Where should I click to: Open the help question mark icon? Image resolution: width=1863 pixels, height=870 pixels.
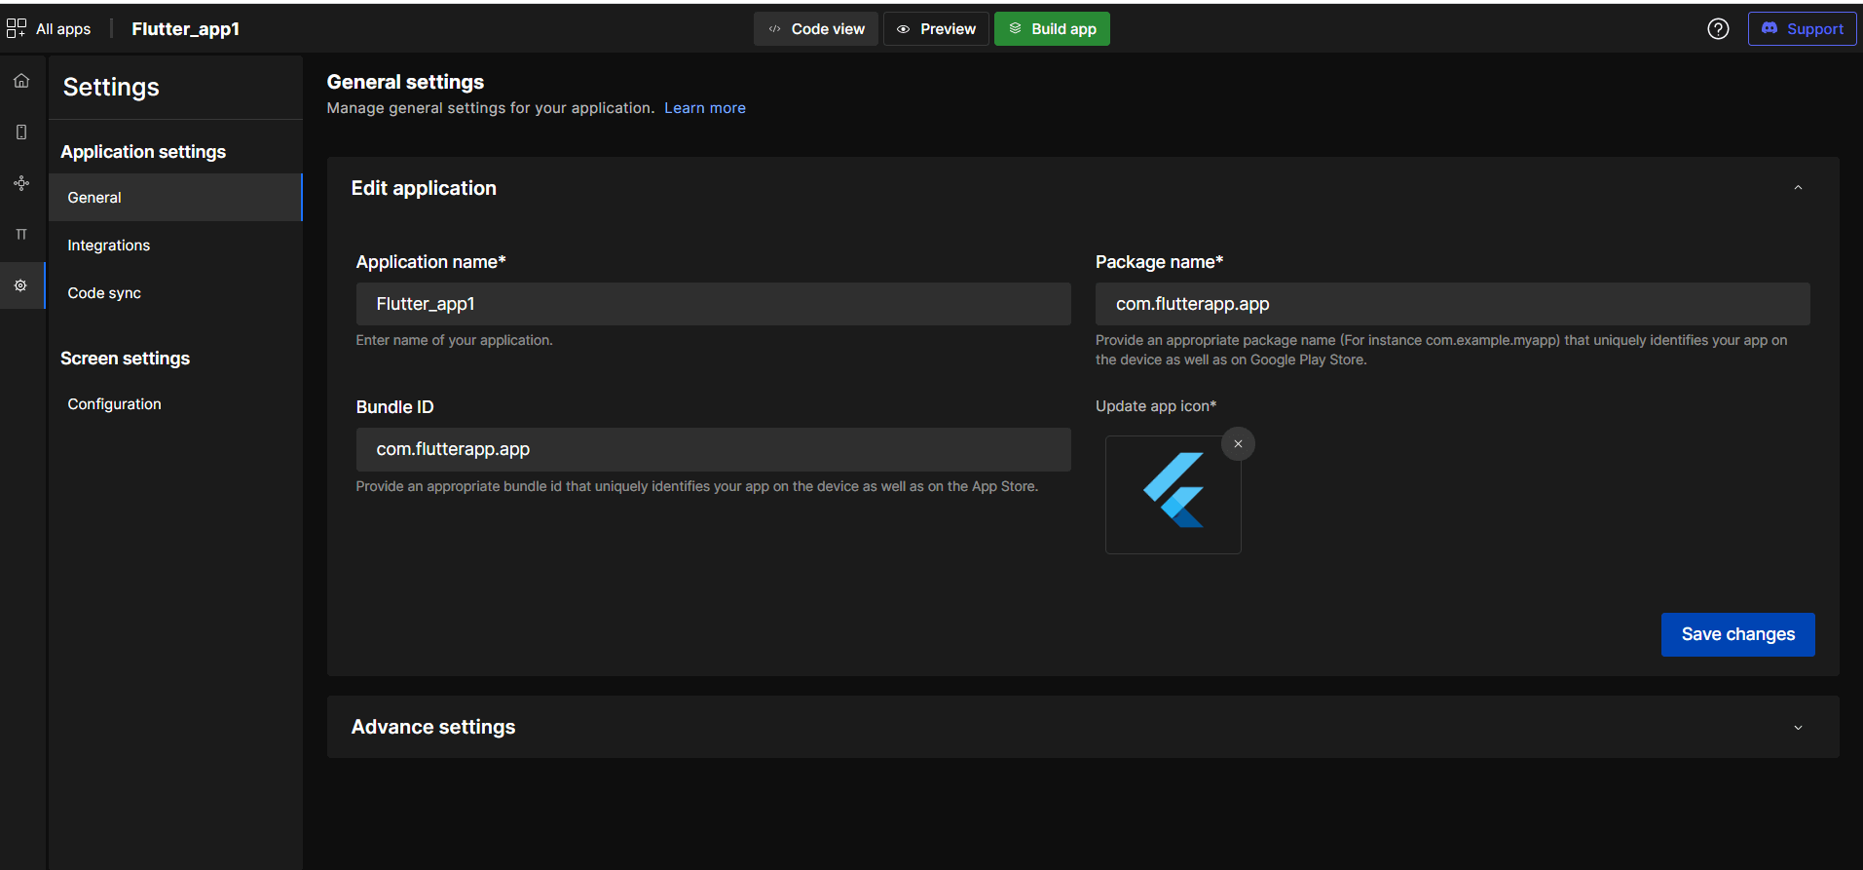(x=1718, y=29)
